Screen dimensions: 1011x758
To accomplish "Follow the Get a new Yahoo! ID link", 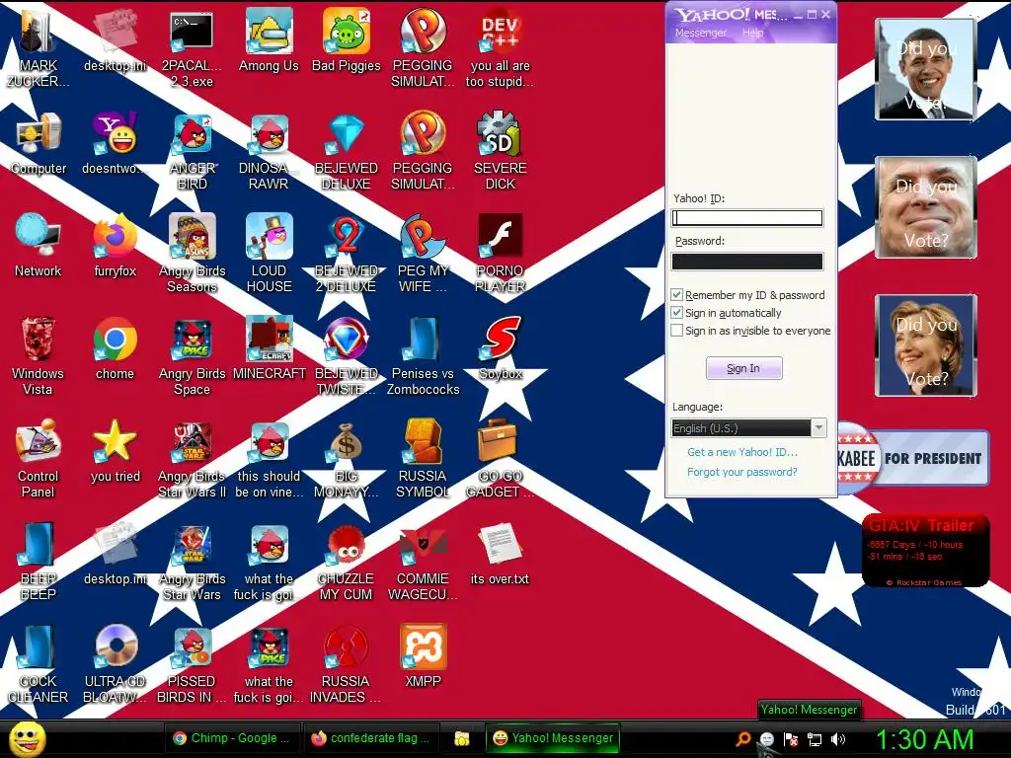I will [742, 452].
